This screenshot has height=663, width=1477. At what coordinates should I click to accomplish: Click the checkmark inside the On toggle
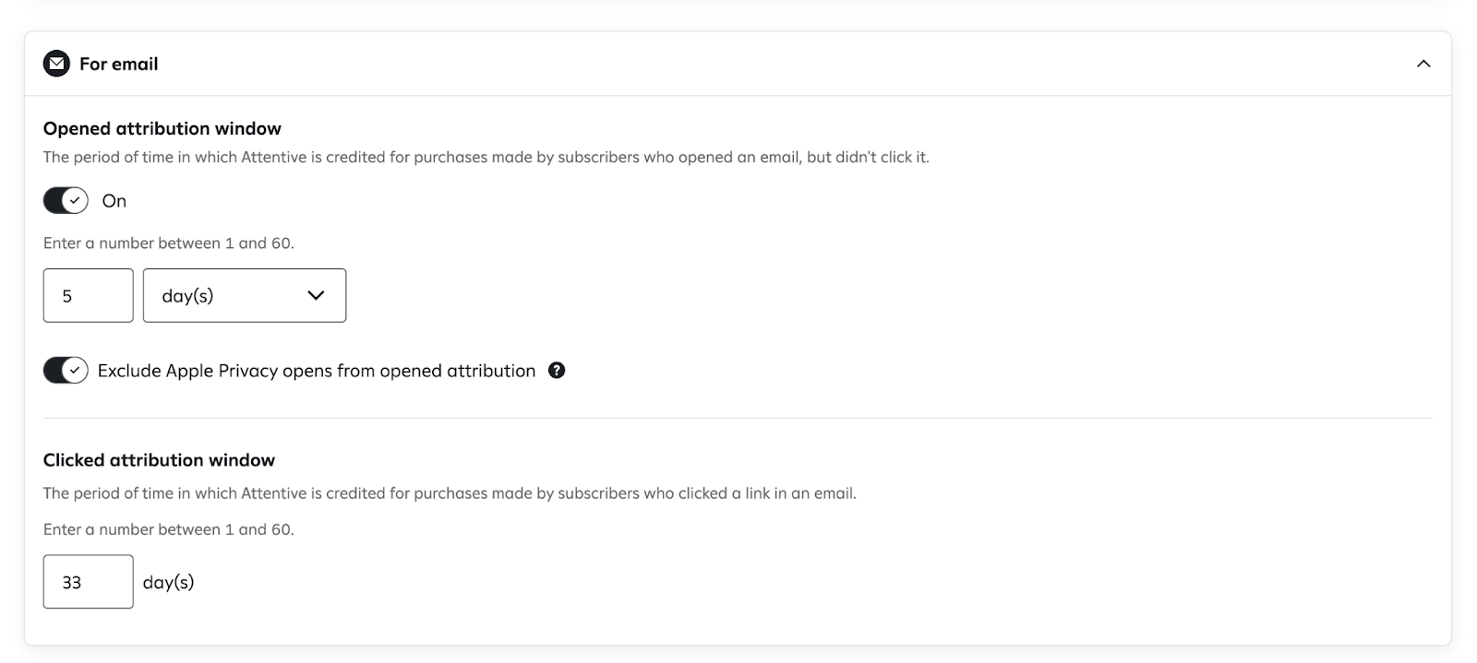click(x=74, y=199)
